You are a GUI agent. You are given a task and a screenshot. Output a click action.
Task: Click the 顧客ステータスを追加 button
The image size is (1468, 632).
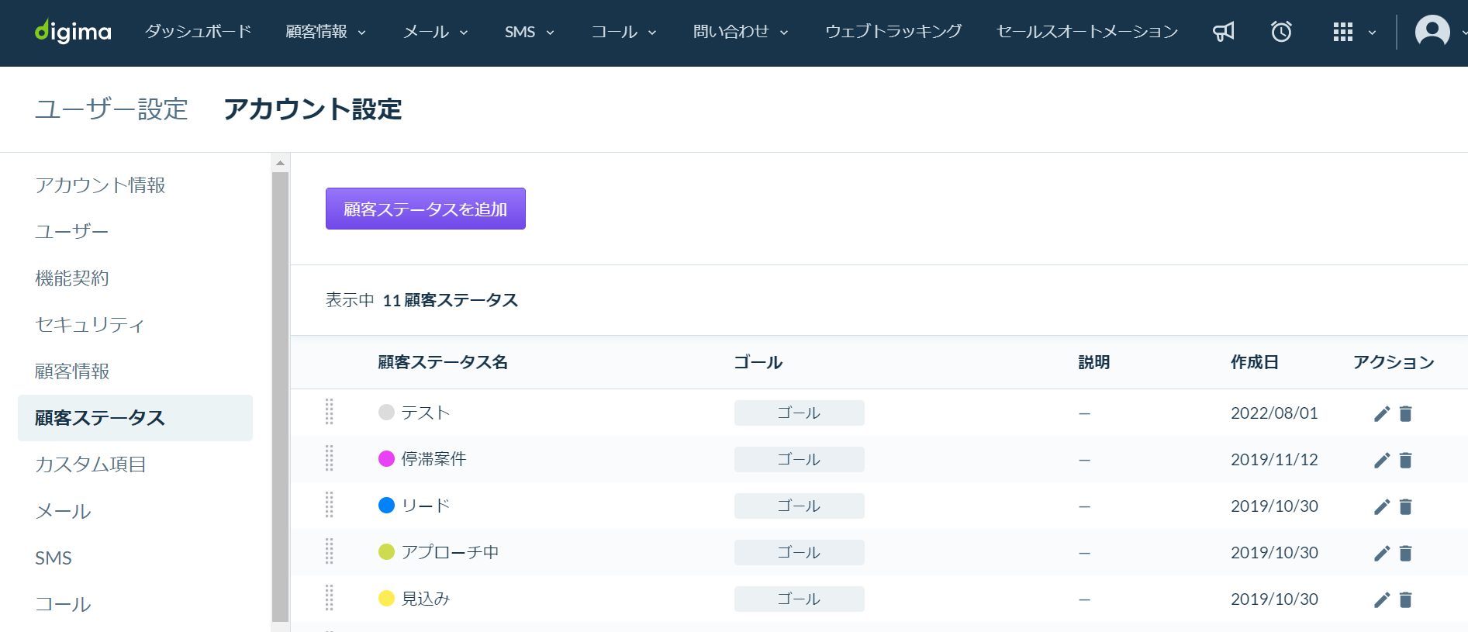(426, 209)
